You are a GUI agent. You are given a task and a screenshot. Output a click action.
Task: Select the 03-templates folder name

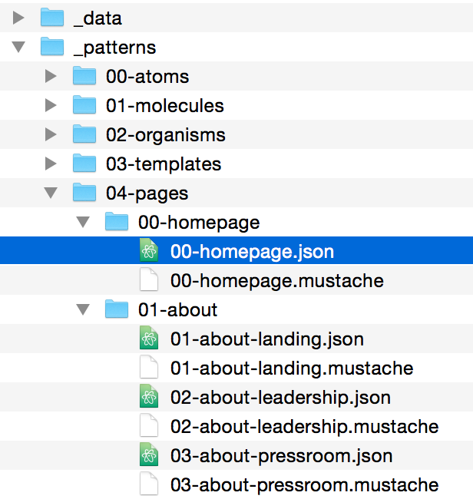pos(164,164)
